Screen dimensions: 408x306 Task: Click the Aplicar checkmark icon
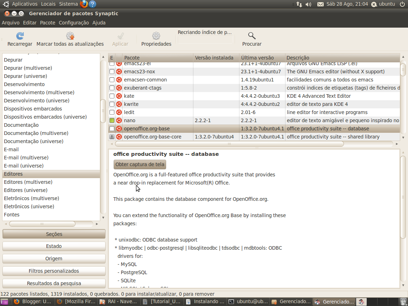(120, 36)
